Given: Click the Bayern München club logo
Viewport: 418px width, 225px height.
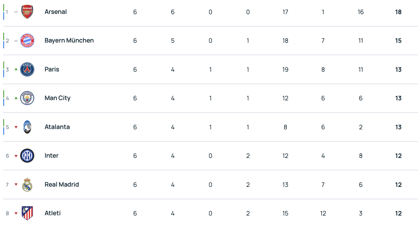Looking at the screenshot, I should click(27, 41).
